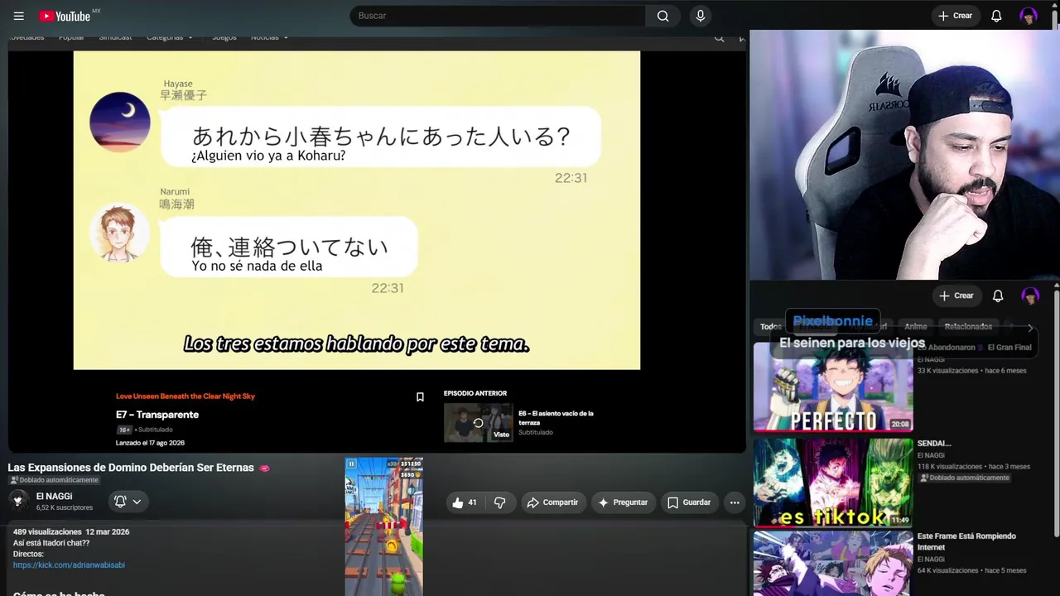The image size is (1060, 596).
Task: Expand the subscription notification bell dropdown
Action: coord(128,502)
